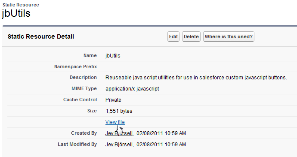
Task: Select the jbUtils value in Name field
Action: point(113,55)
